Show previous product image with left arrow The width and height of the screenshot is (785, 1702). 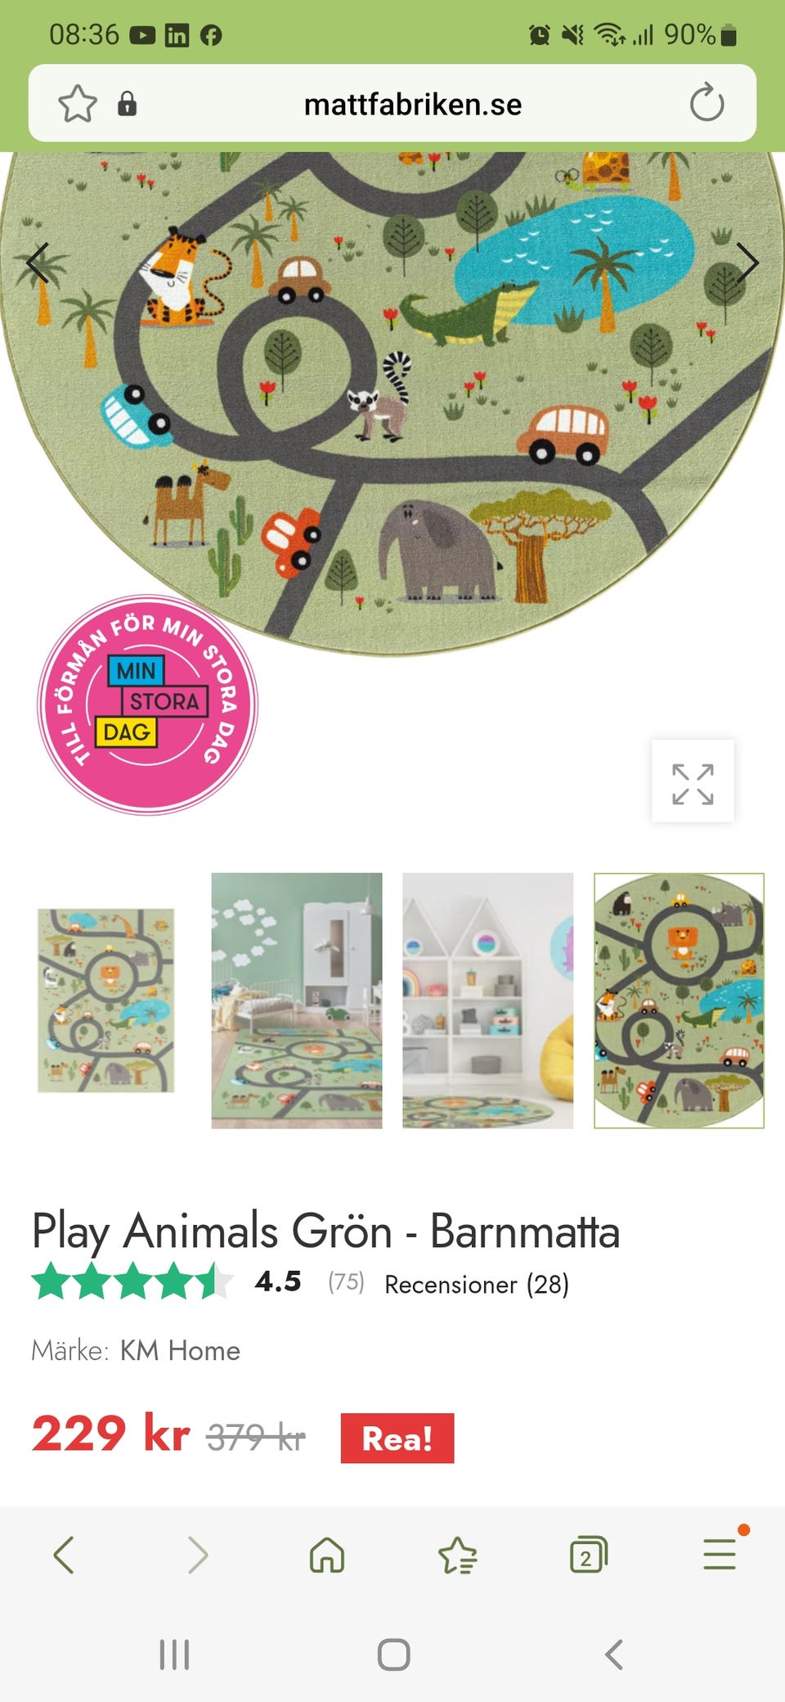37,263
